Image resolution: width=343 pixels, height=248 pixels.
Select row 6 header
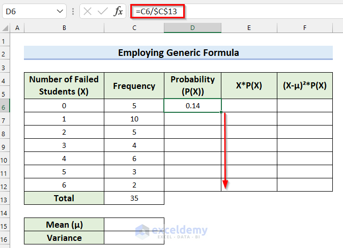tap(5, 106)
